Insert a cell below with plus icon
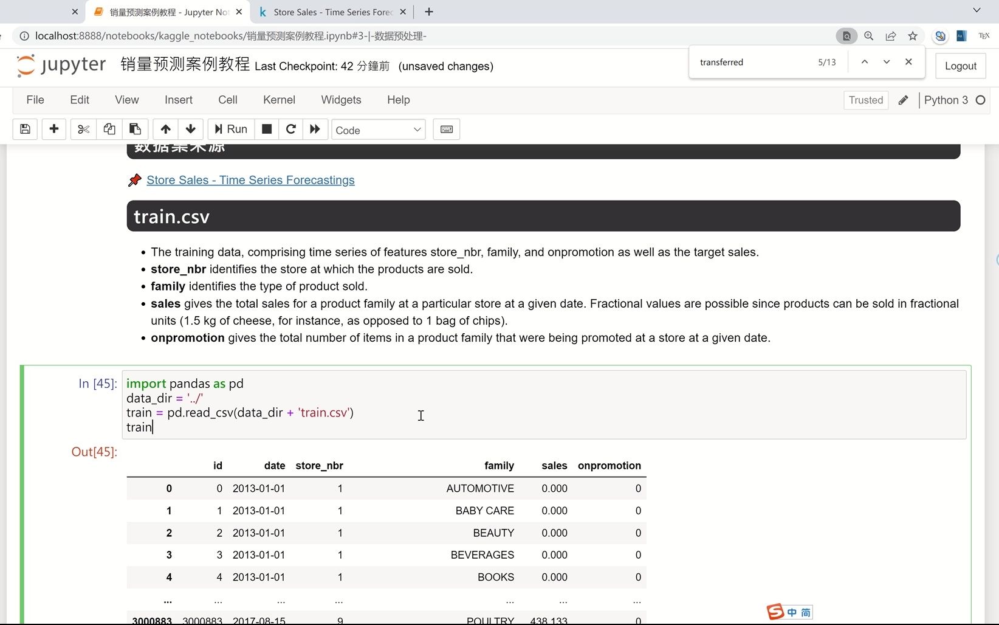Screen dimensions: 999x625 (53, 129)
